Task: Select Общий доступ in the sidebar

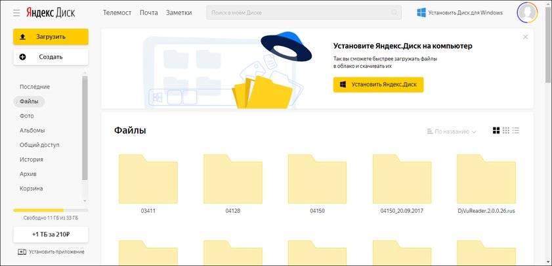Action: 39,144
